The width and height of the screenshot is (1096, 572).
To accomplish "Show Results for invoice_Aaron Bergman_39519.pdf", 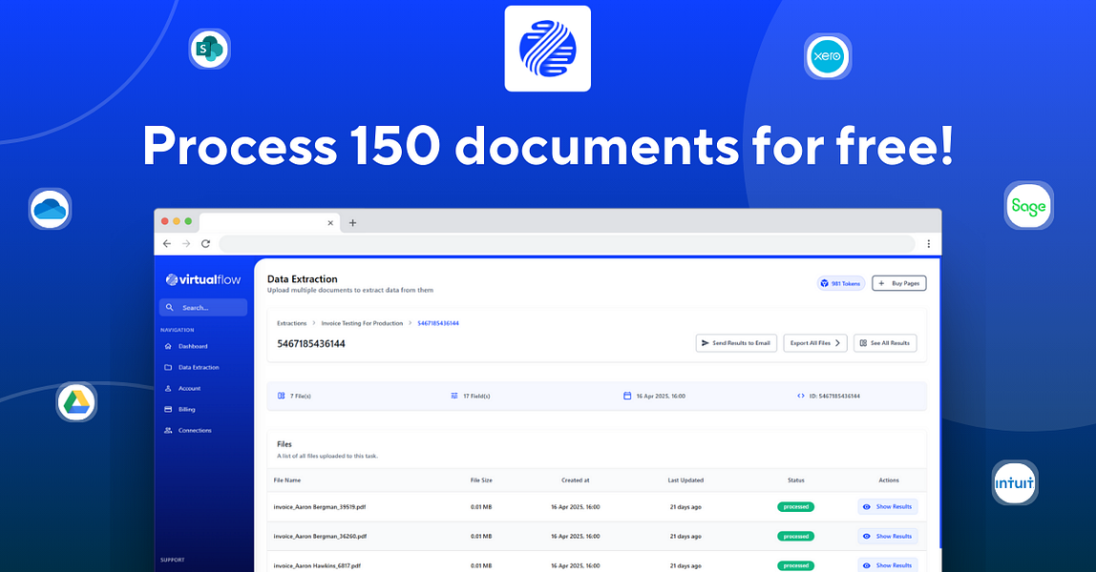I will pos(888,507).
